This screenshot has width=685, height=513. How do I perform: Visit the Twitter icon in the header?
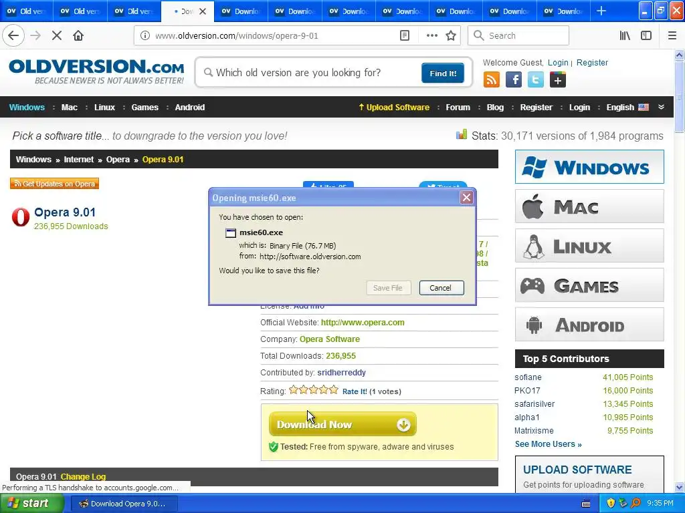(536, 80)
